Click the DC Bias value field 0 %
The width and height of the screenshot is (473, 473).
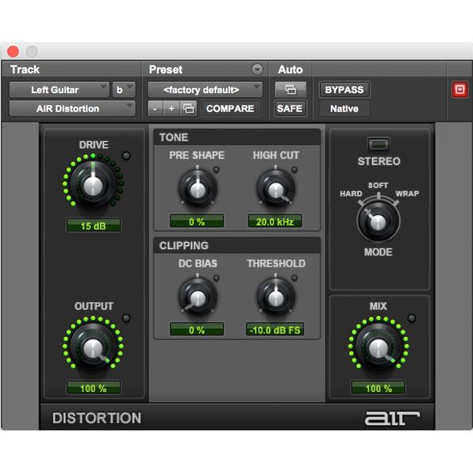(196, 330)
